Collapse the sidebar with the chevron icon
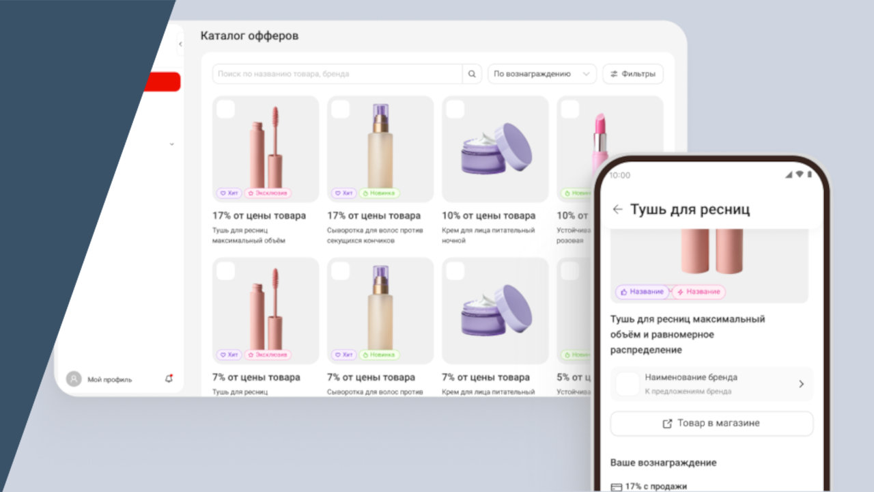Screen dimensions: 874x492 pos(180,45)
